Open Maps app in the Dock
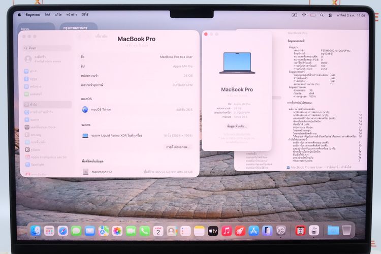 [x=104, y=231]
